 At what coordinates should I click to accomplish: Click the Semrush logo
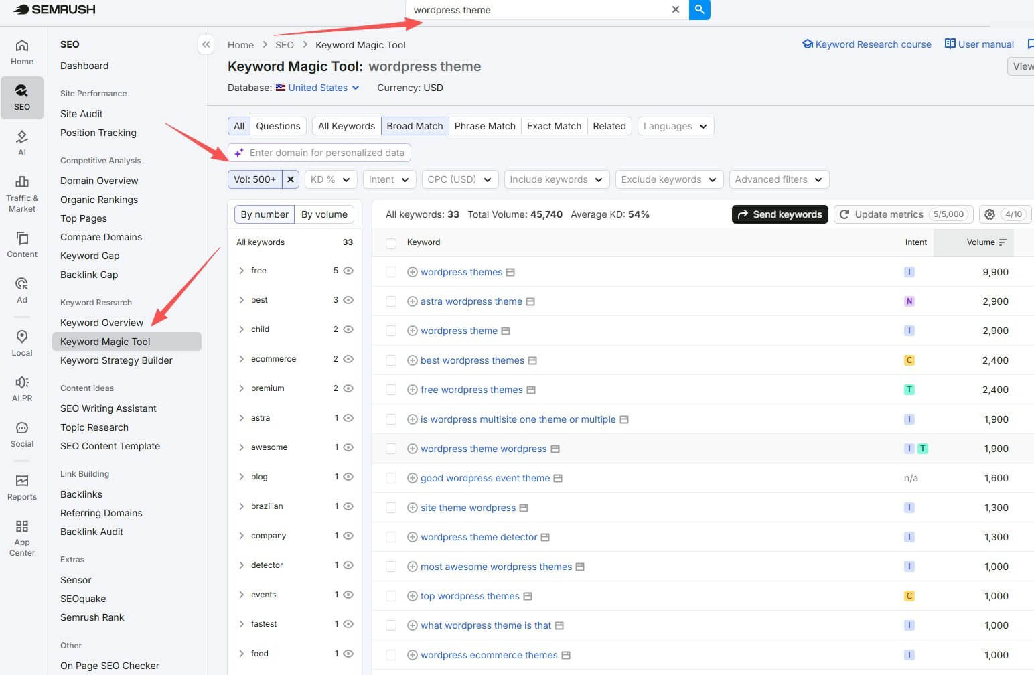pyautogui.click(x=55, y=9)
